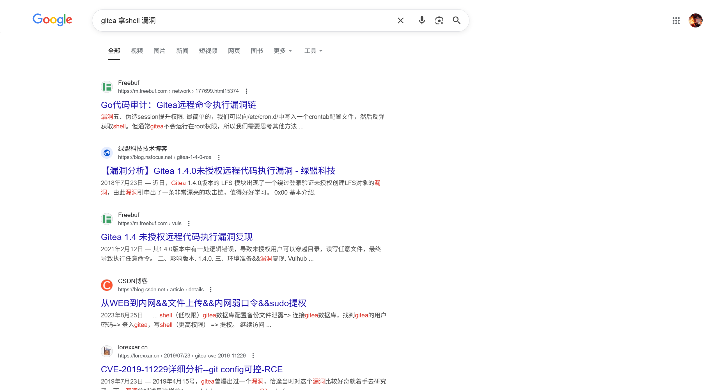Open Google Lens image search
Viewport: 713px width, 390px height.
coord(439,20)
